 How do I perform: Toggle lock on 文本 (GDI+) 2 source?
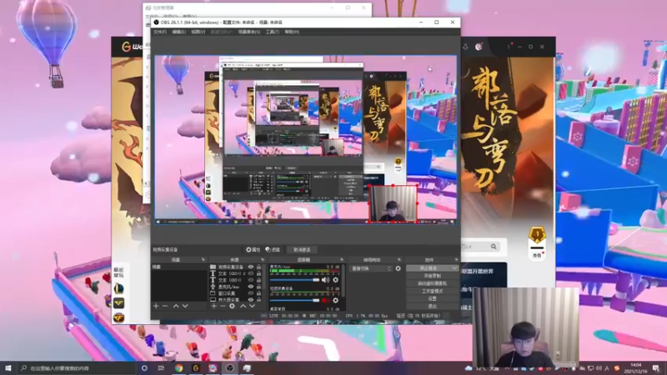pyautogui.click(x=258, y=273)
